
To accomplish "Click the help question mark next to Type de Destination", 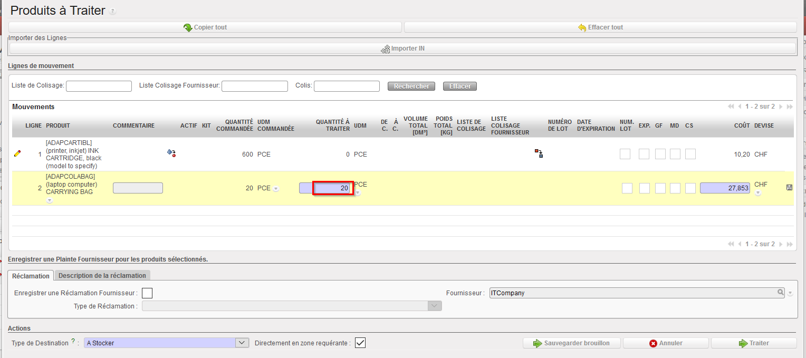I will click(73, 342).
